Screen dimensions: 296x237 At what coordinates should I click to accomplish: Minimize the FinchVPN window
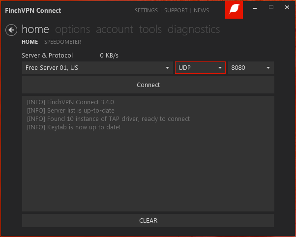tap(255, 8)
